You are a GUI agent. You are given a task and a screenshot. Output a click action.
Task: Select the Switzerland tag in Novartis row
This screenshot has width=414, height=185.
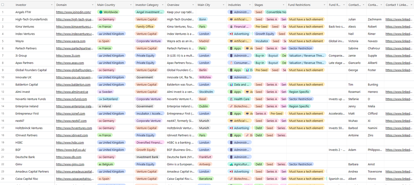108,99
